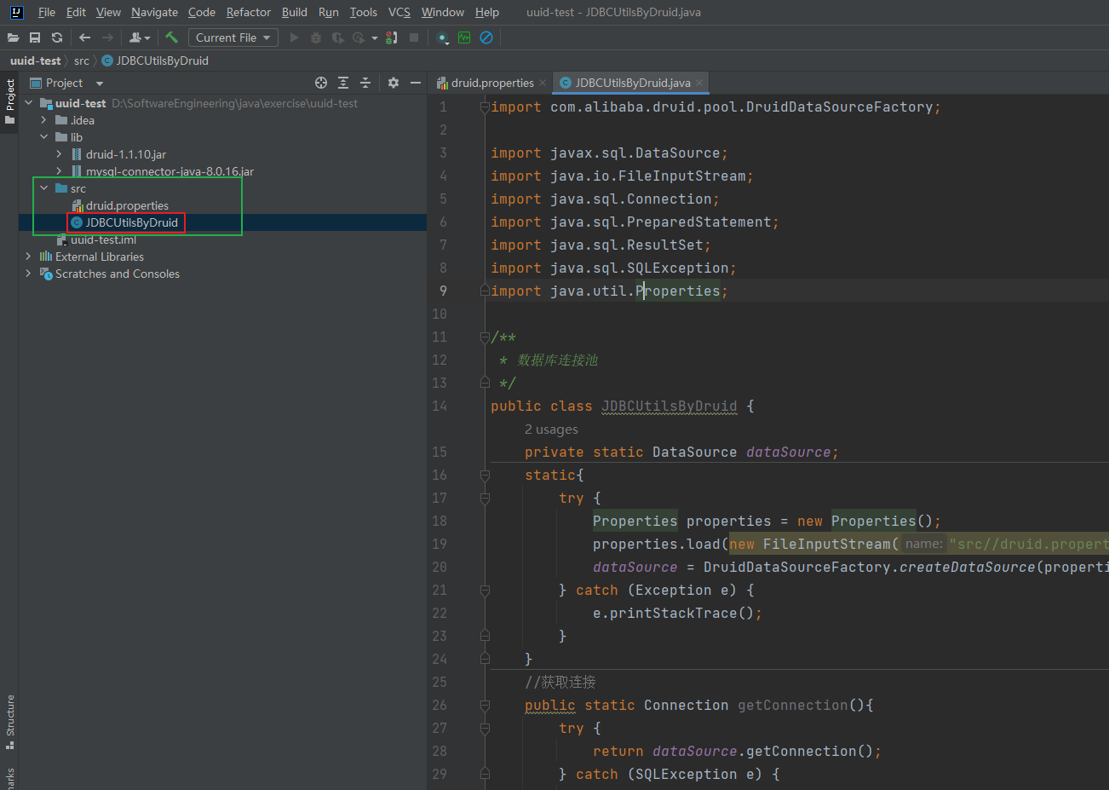Screen dimensions: 1109x790
Task: Click the blue crossed circle toolbar icon
Action: [486, 37]
